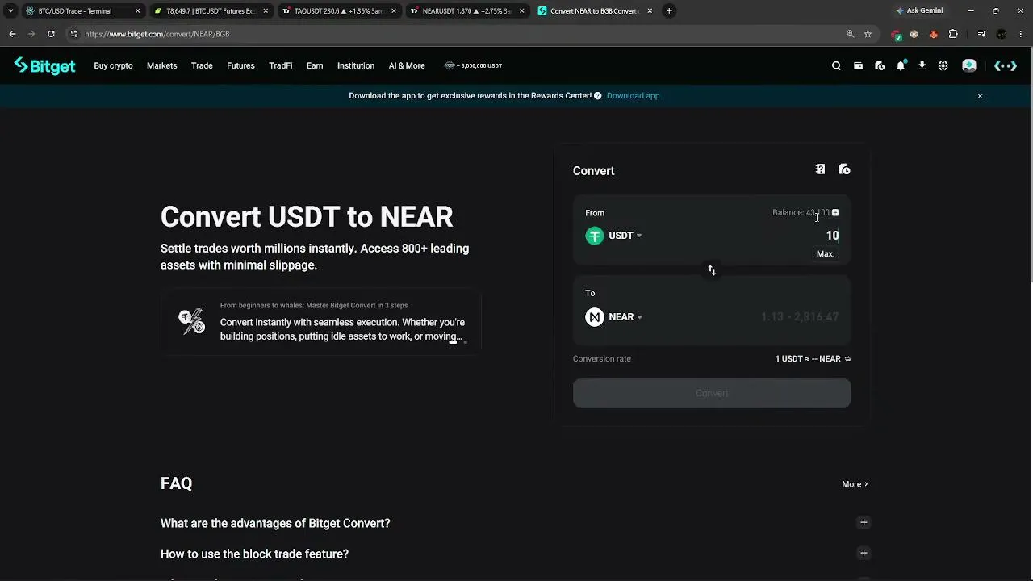This screenshot has height=581, width=1033.
Task: Open the orders history icon in header
Action: (x=880, y=66)
